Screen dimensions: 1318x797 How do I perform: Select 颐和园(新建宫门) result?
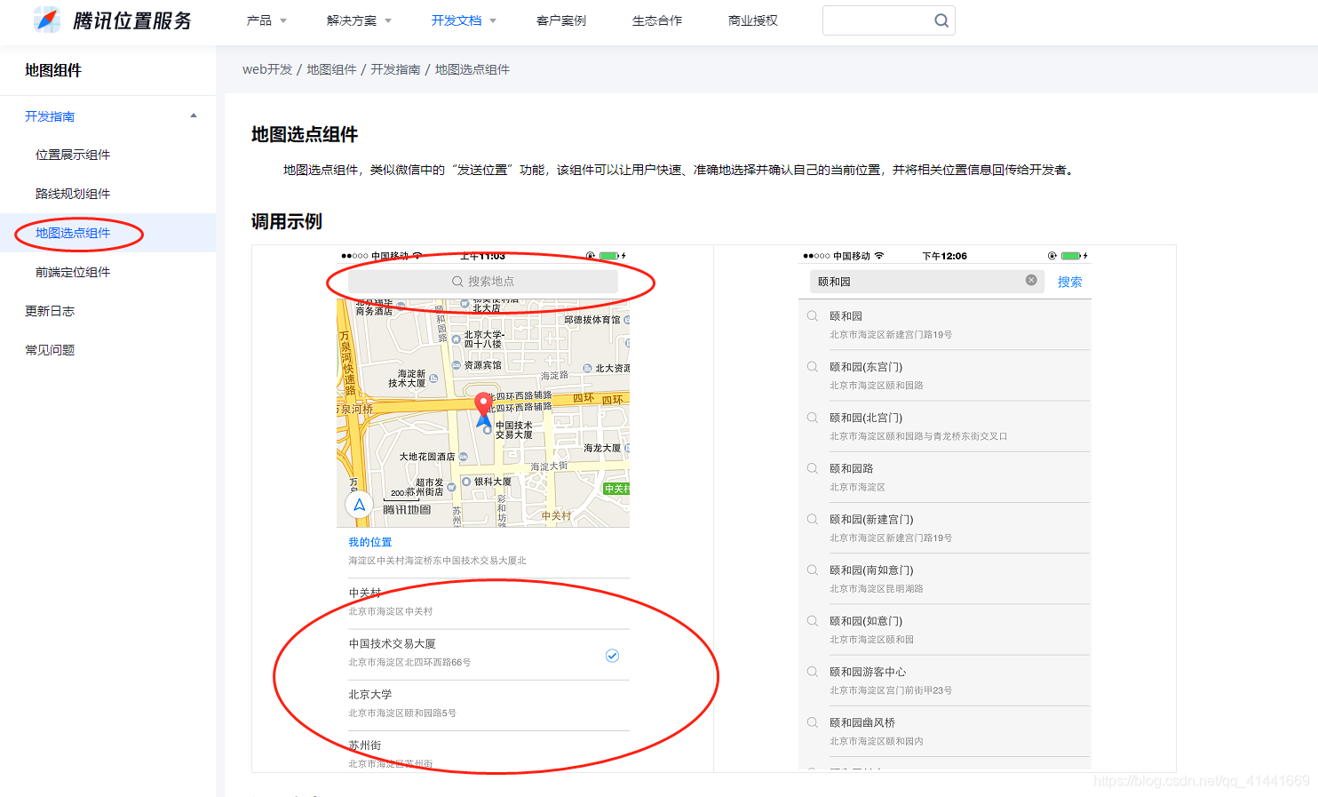(945, 528)
